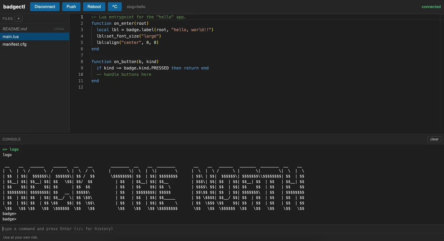Image resolution: width=444 pixels, height=241 pixels.
Task: Send ^C interrupt to badge
Action: coord(115,7)
